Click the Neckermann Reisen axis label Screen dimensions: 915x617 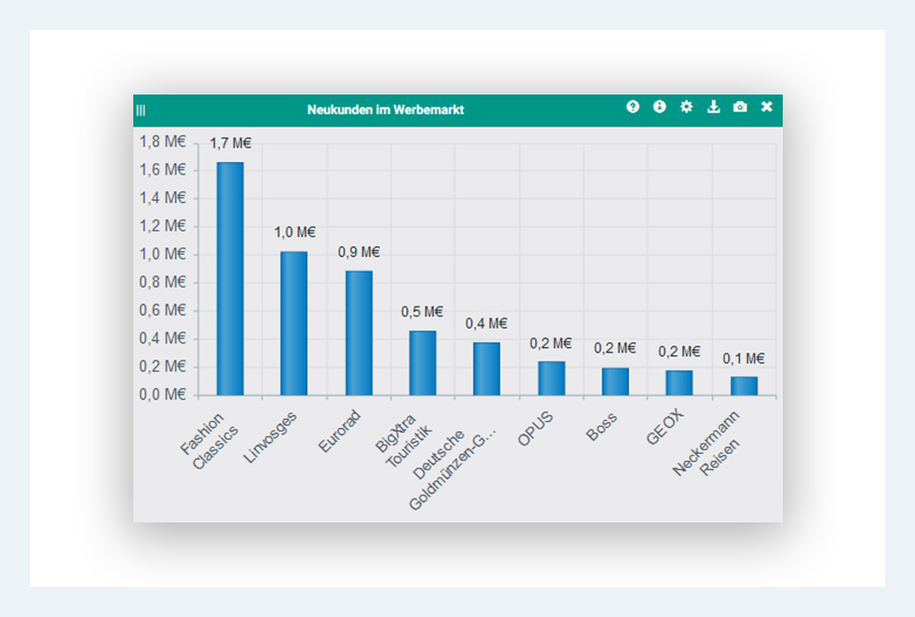707,444
